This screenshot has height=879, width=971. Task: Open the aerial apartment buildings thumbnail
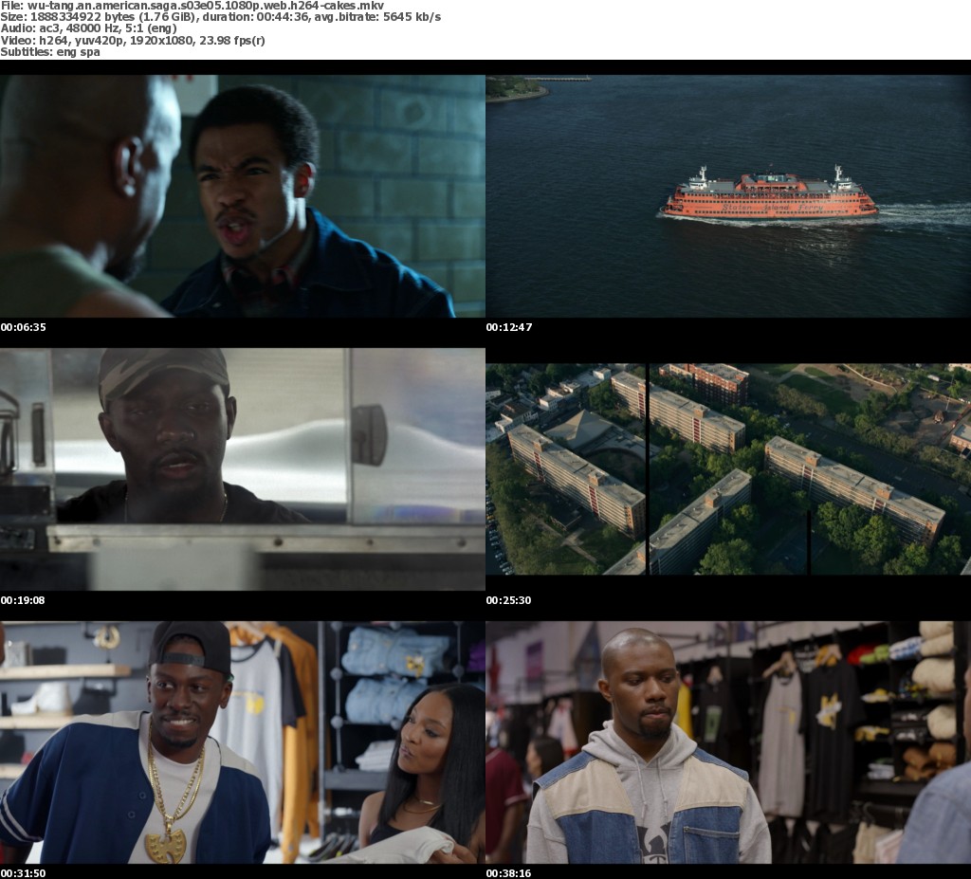click(x=728, y=468)
